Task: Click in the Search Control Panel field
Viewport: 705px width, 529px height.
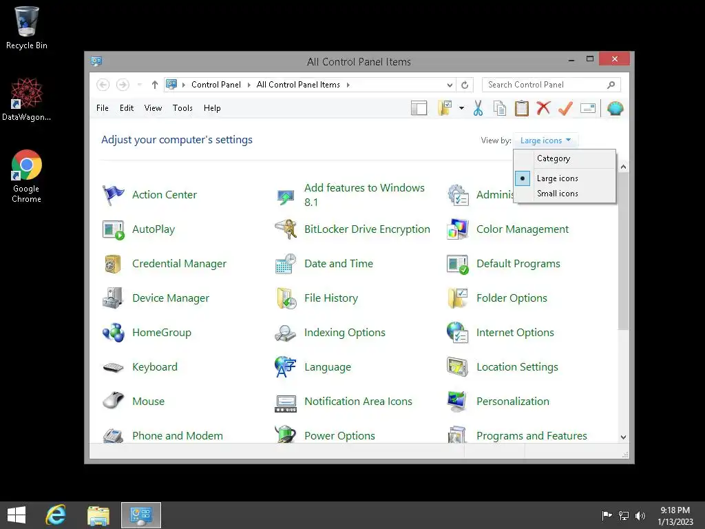Action: click(x=551, y=85)
